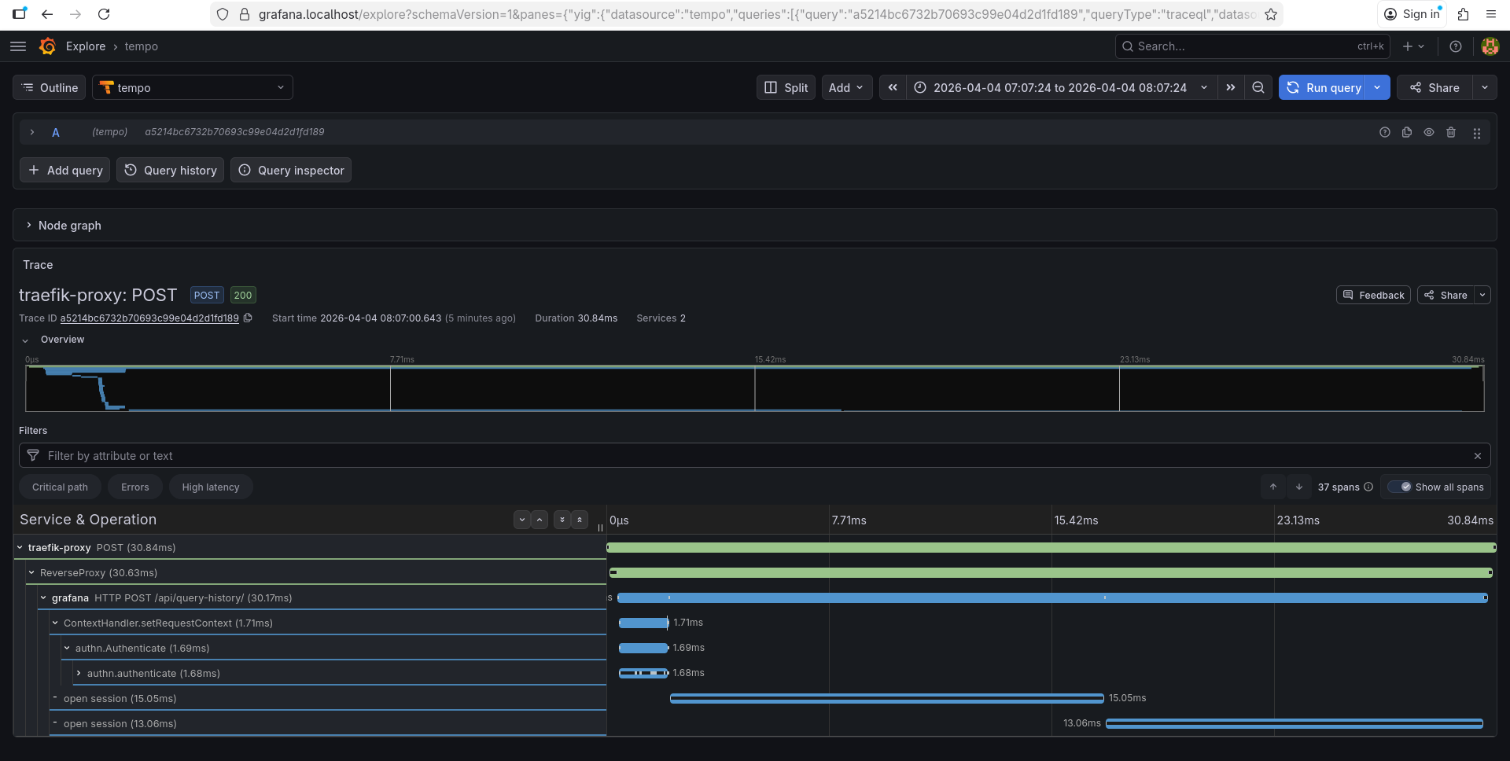Focus the Grafana search box
Viewport: 1510px width, 761px height.
[1253, 46]
